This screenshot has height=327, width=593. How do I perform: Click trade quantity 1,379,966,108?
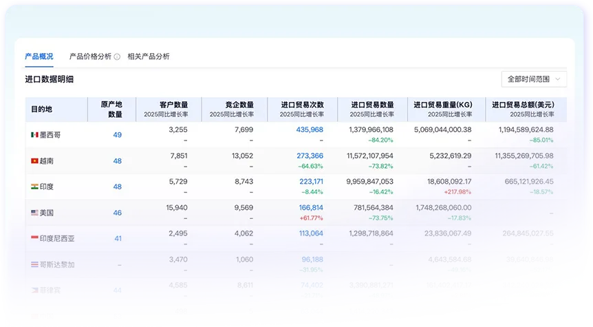click(371, 129)
